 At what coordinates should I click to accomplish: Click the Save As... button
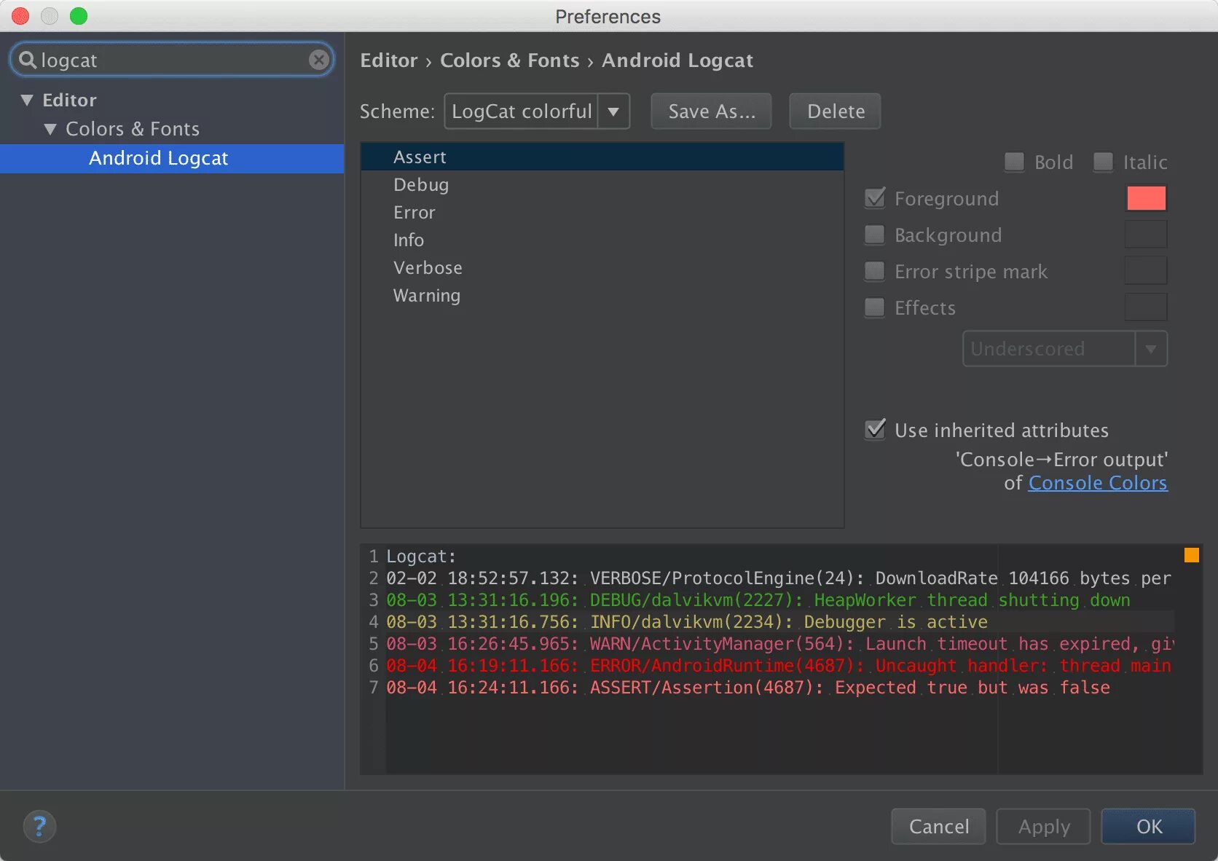[711, 111]
